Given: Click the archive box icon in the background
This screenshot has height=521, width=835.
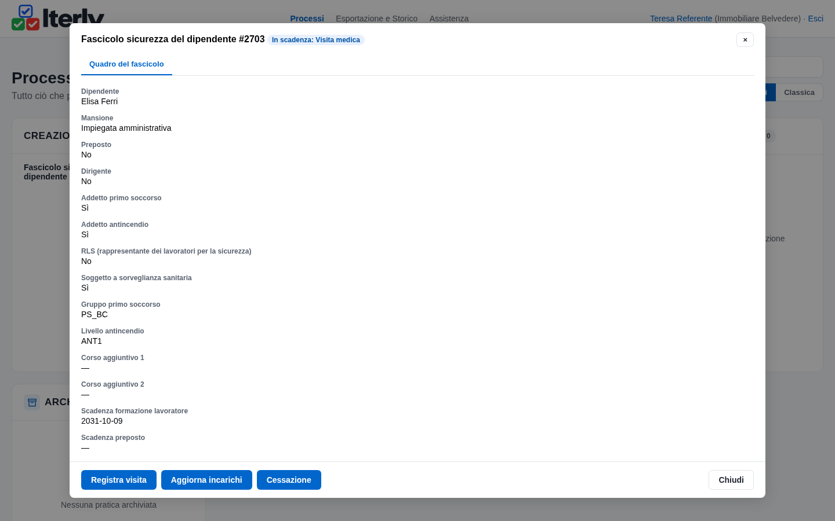Looking at the screenshot, I should 32,402.
